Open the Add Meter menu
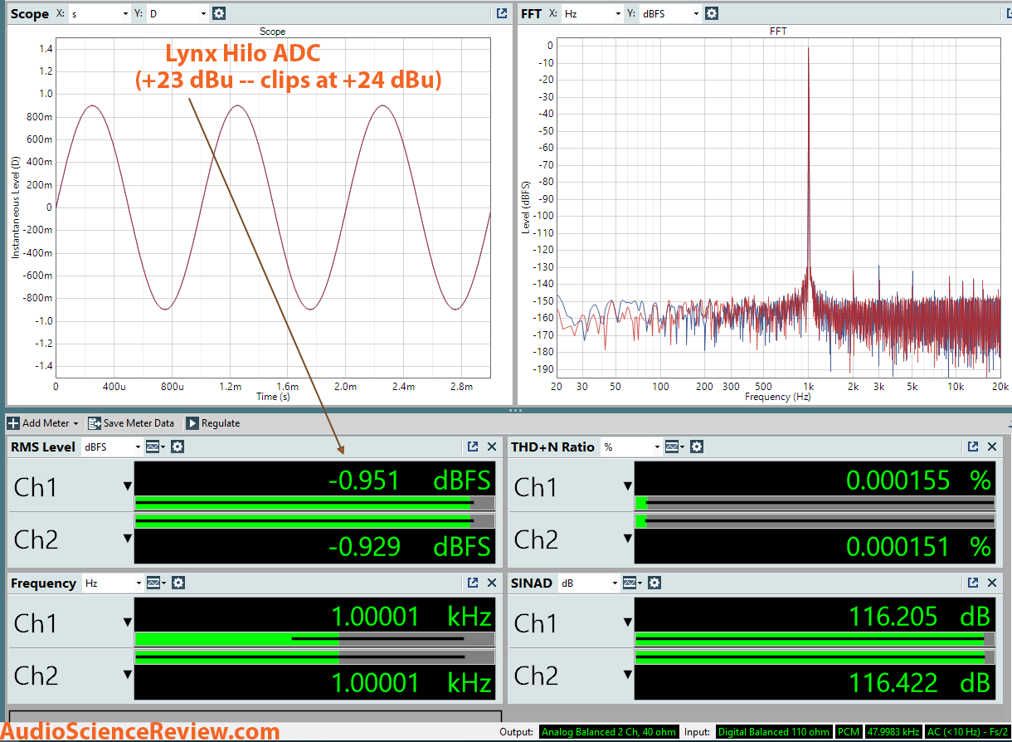 (x=43, y=423)
